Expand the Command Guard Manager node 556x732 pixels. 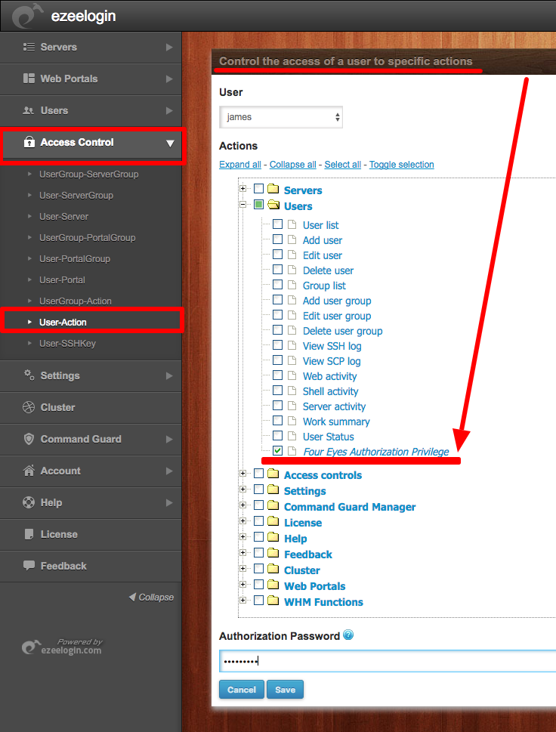[x=242, y=505]
